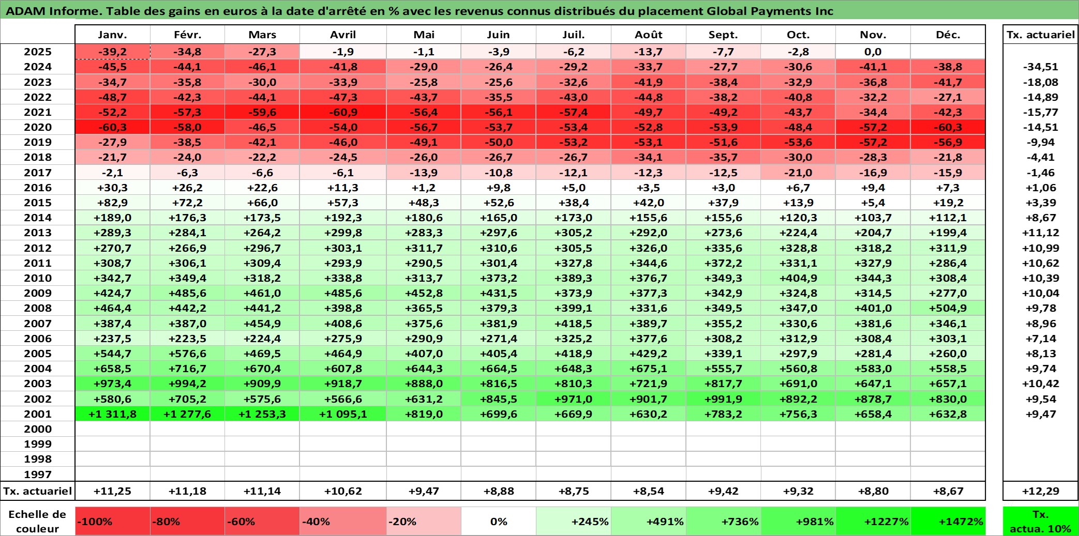Click the actuarial rate +11,12
The width and height of the screenshot is (1079, 536).
tap(1041, 233)
